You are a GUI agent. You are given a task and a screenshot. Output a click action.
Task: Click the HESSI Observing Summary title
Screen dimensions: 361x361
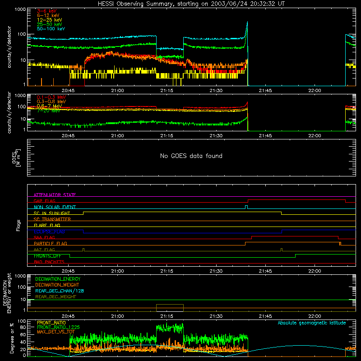(191, 4)
